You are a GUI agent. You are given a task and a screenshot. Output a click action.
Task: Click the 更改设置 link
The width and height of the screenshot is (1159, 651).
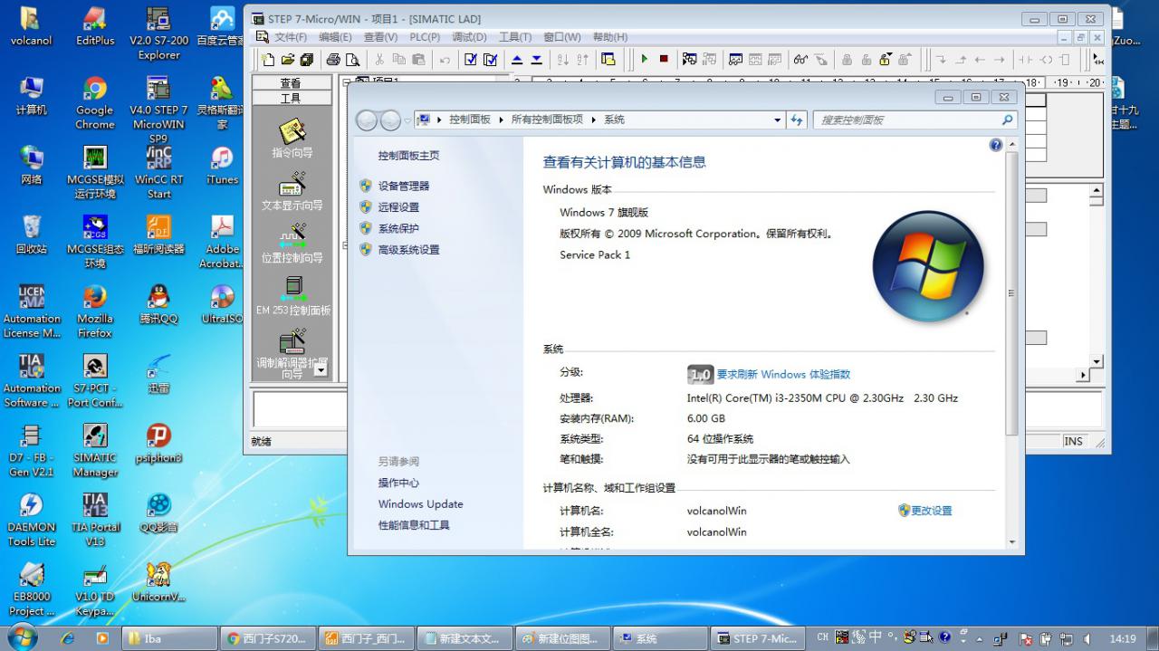(931, 511)
